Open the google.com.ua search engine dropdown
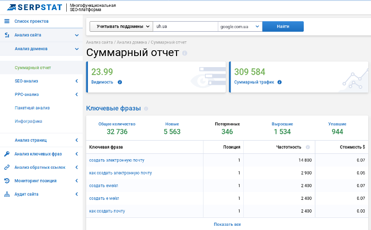 pos(240,26)
